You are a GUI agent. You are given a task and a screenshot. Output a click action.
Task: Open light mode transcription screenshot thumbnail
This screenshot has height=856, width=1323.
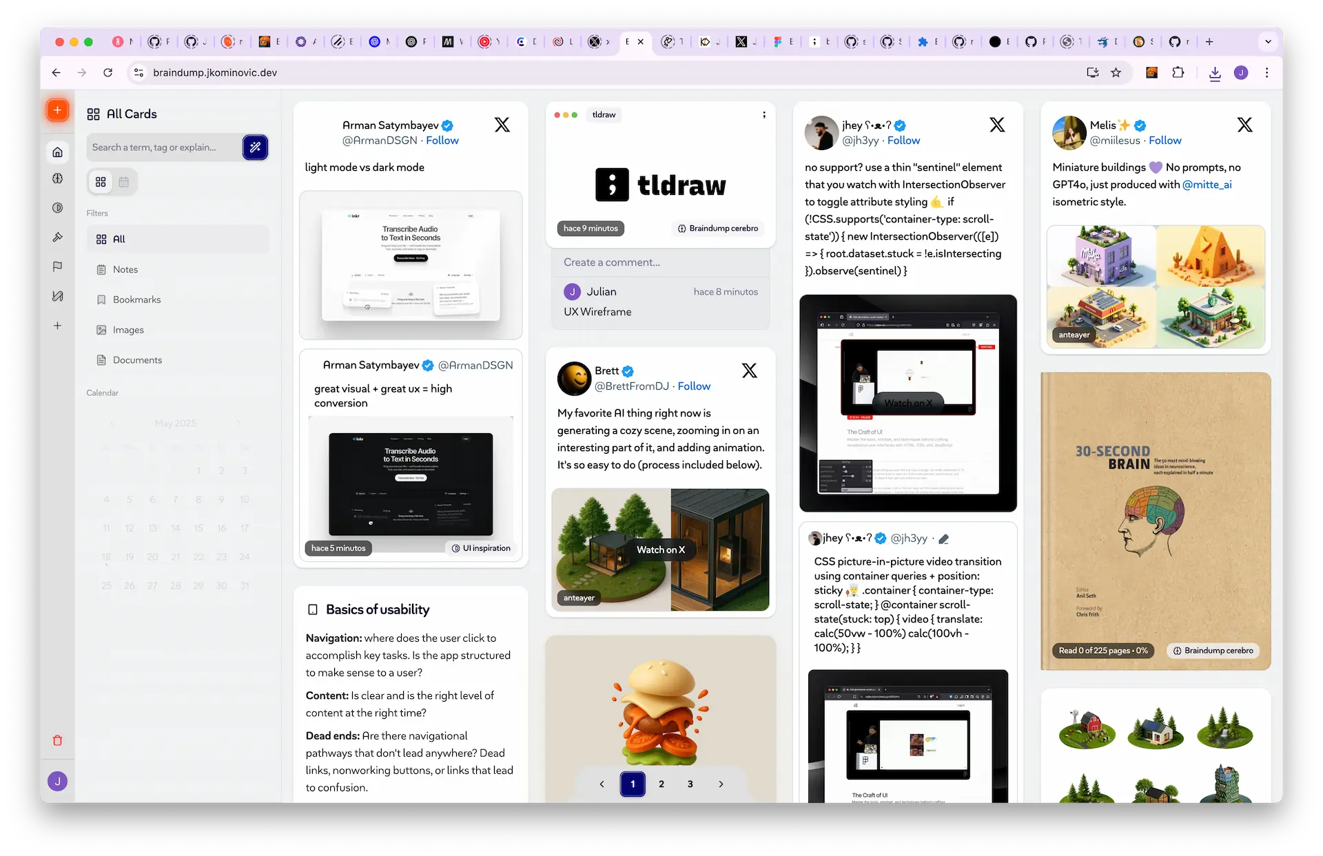[x=411, y=265]
